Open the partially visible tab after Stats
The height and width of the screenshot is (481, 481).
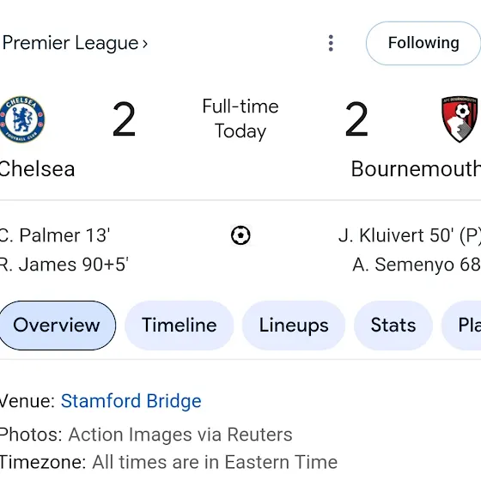[x=461, y=326]
